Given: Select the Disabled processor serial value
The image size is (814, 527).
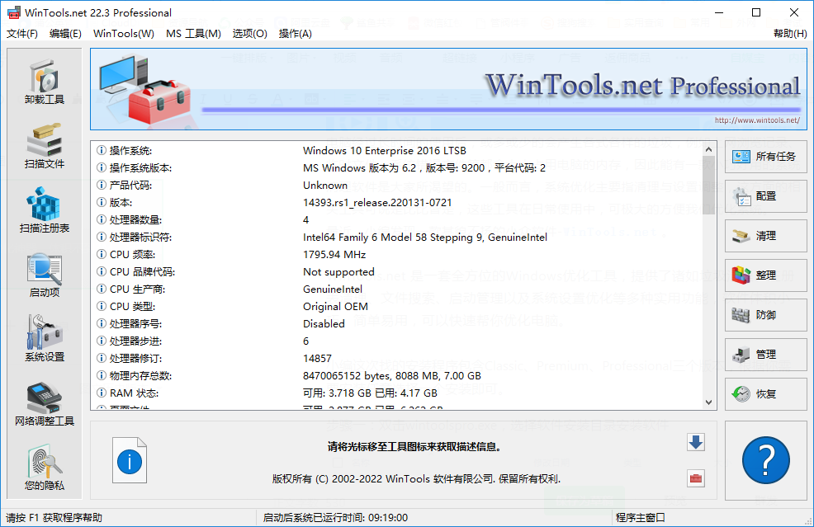Looking at the screenshot, I should coord(324,323).
